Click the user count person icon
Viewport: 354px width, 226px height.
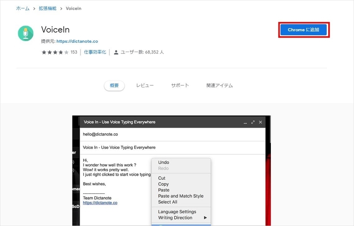(x=116, y=53)
